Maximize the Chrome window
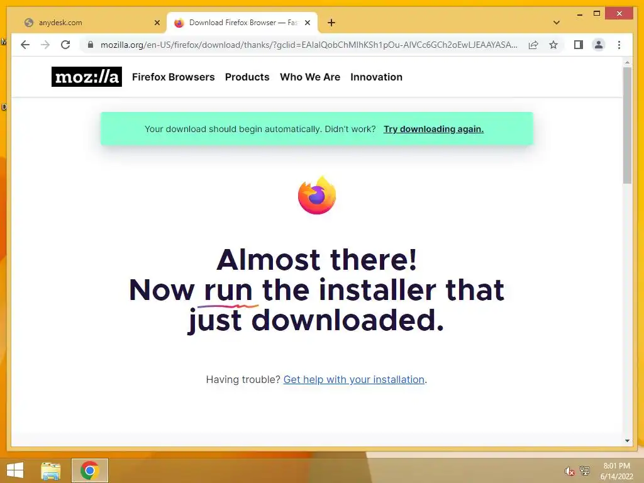 coord(597,14)
